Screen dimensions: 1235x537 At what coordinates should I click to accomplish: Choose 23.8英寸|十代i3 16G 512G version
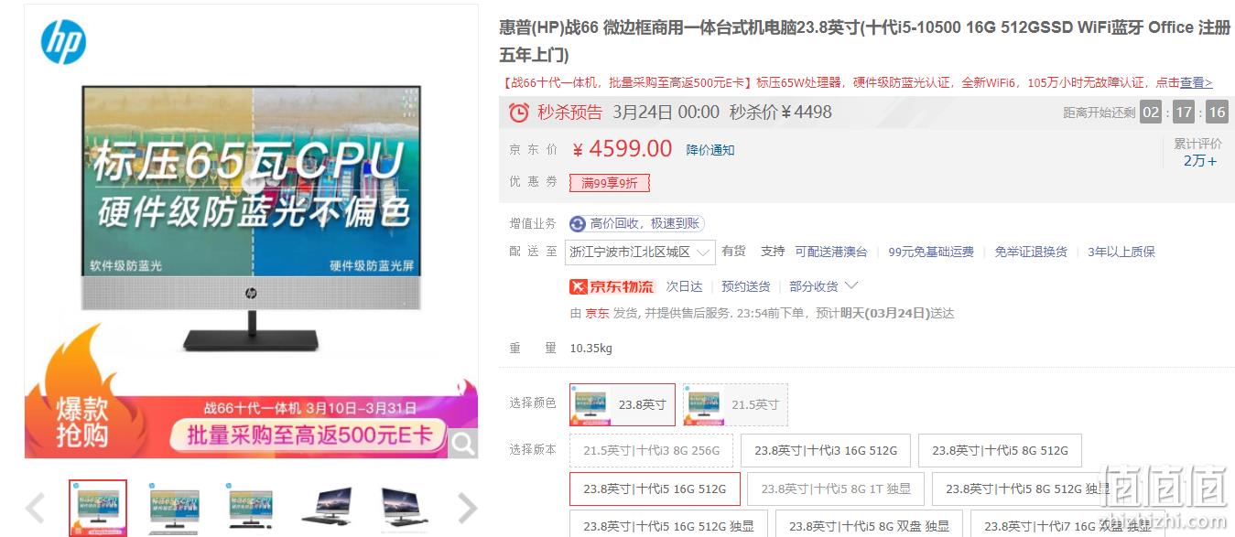(825, 450)
